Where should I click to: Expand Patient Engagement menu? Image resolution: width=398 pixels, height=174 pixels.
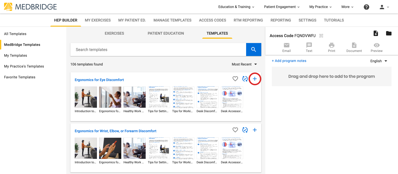pos(282,7)
